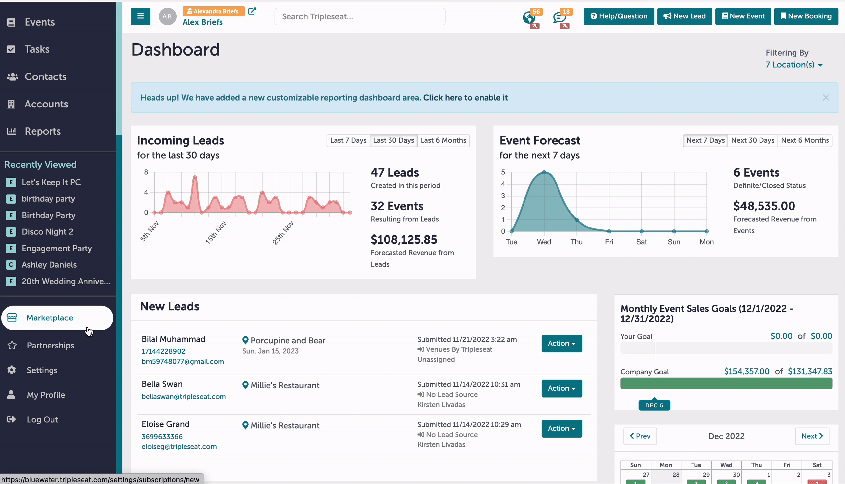
Task: Click the location pin in Eloise Grand's row
Action: click(x=245, y=425)
